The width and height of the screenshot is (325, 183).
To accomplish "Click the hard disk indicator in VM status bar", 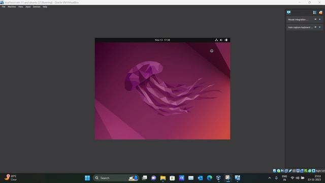I will tap(274, 171).
